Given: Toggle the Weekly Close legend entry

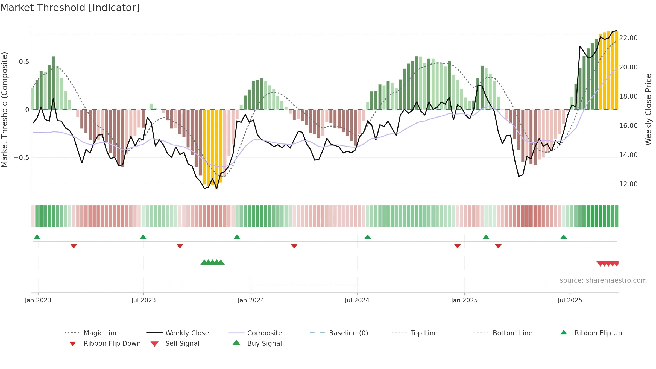Looking at the screenshot, I should click(x=178, y=333).
